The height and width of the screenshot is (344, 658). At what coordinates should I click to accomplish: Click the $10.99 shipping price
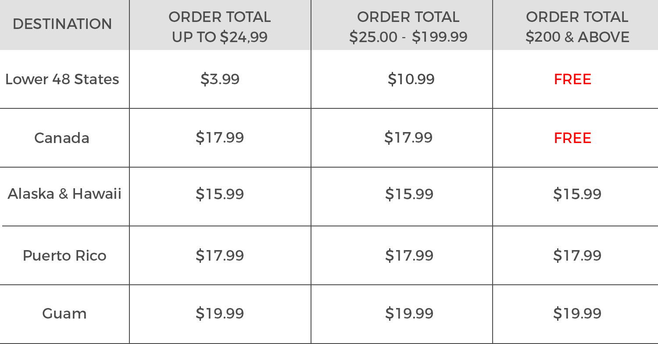point(411,79)
